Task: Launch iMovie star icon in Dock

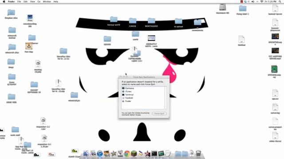Action: point(114,153)
